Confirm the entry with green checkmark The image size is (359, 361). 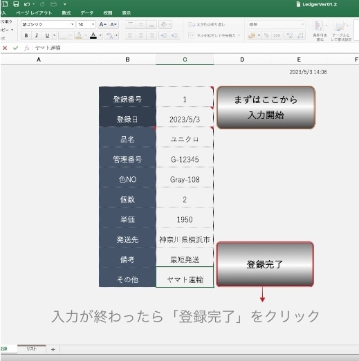pos(15,48)
